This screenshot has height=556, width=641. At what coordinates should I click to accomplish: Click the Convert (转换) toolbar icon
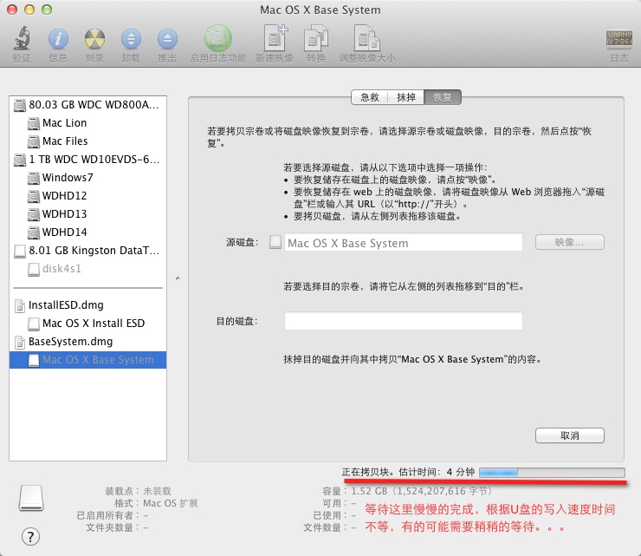click(x=316, y=38)
